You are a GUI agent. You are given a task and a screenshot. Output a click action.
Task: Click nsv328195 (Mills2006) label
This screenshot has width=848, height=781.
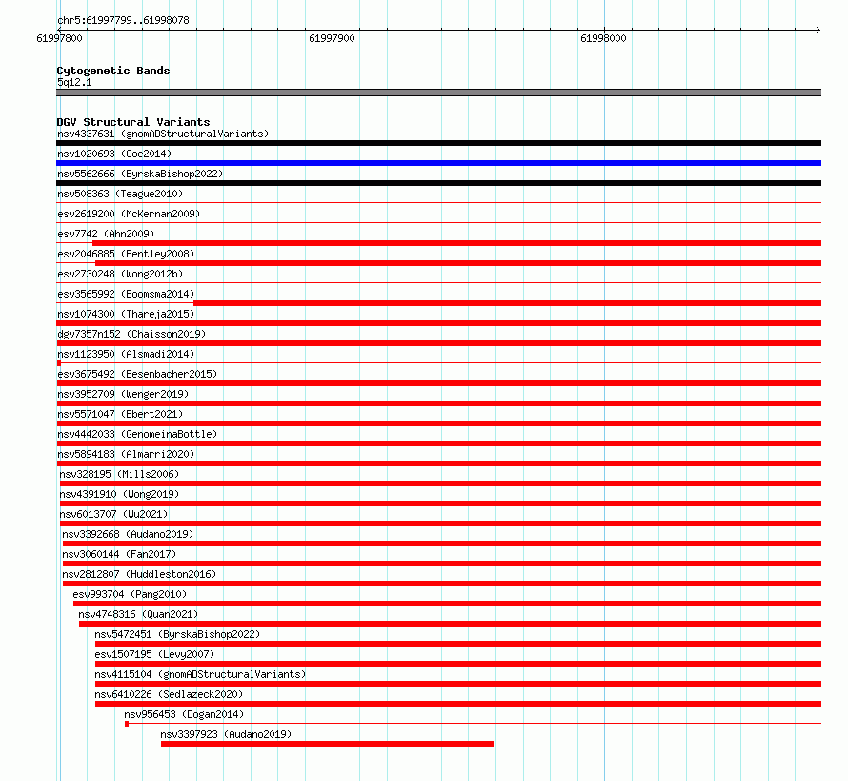pos(119,474)
